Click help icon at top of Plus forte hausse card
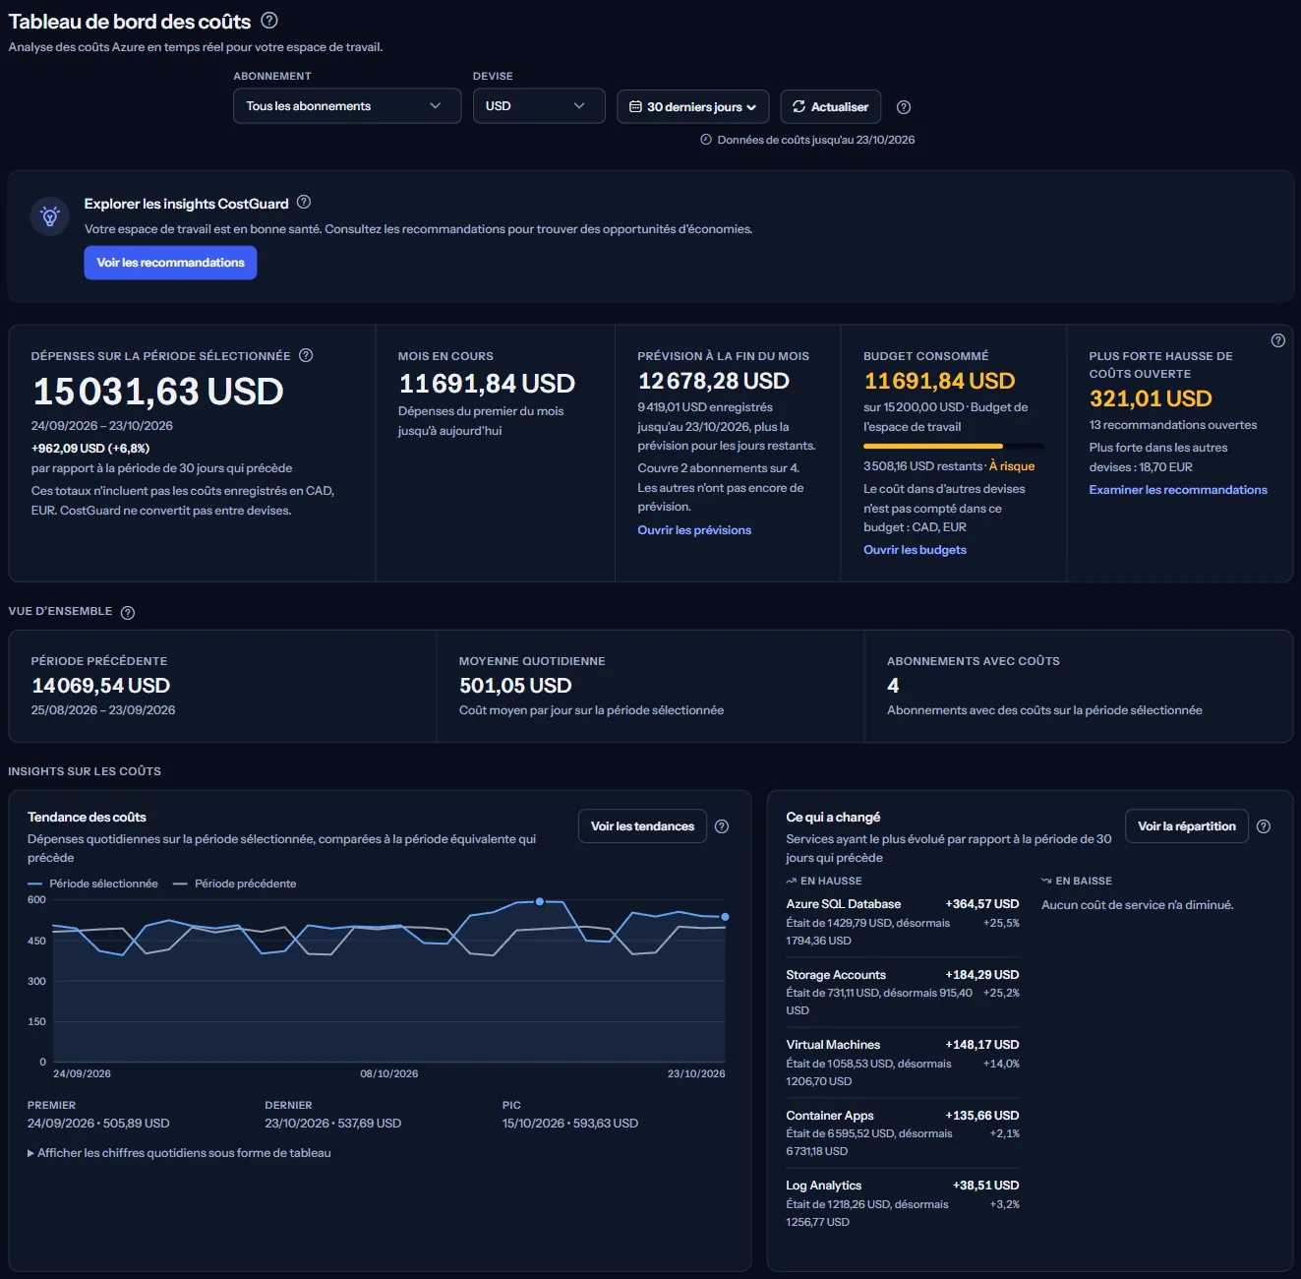 tap(1277, 340)
